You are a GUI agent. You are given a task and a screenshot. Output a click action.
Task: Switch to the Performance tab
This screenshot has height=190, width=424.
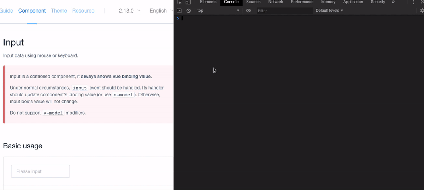coord(302,2)
